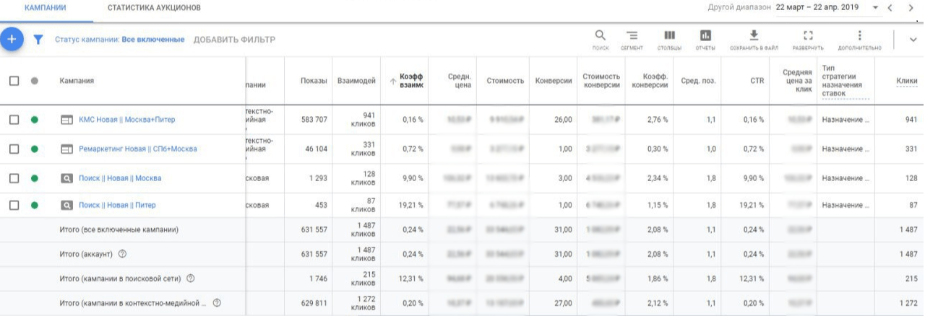
Task: Open campaign Ремаркетинг Новая || СПб+Москва
Action: [x=137, y=149]
